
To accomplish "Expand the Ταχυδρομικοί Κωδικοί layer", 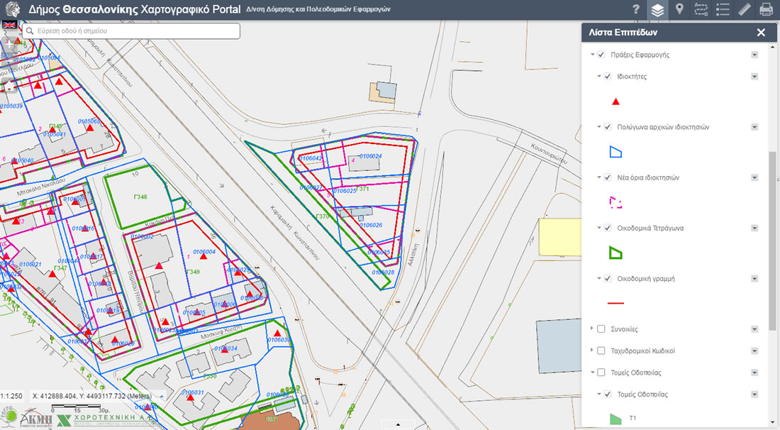I will coord(592,351).
